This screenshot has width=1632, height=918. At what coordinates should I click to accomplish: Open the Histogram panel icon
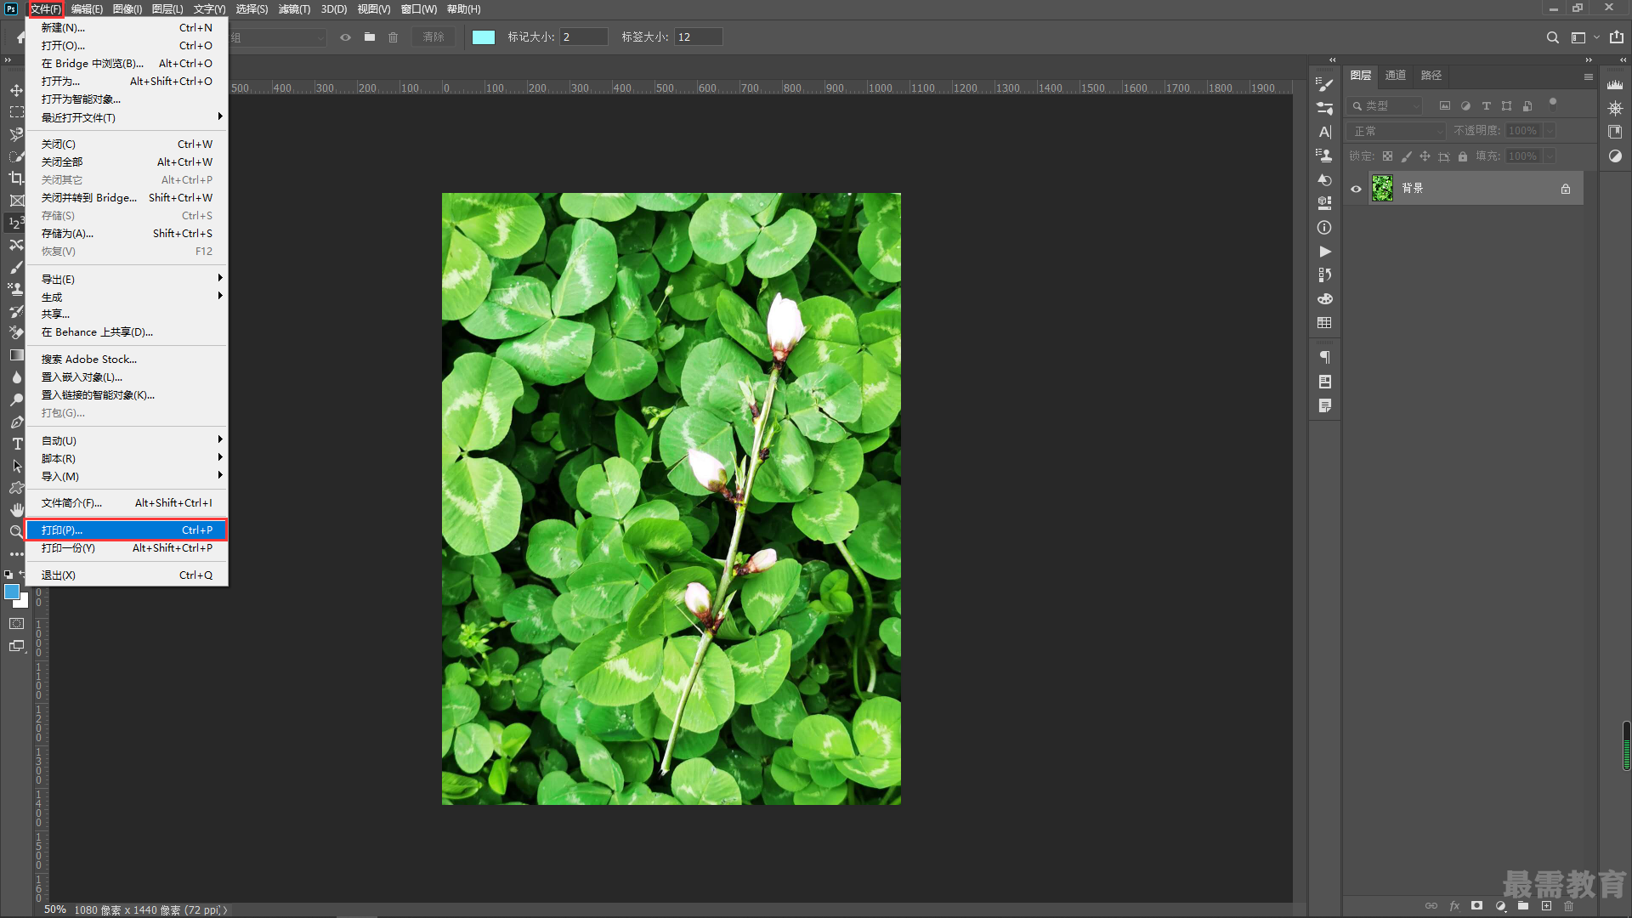point(1615,84)
